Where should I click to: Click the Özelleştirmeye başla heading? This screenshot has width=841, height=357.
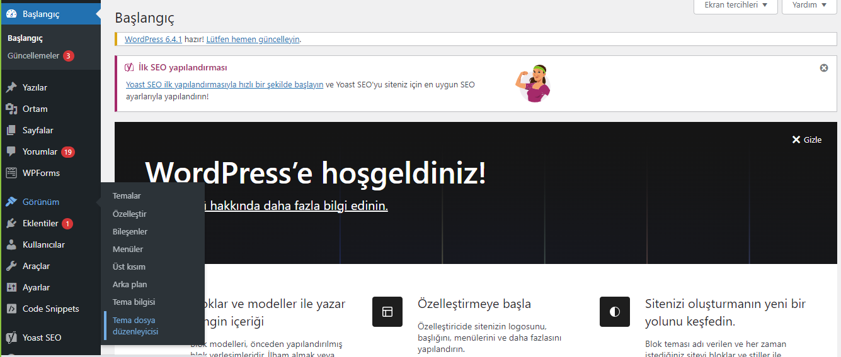tap(474, 304)
